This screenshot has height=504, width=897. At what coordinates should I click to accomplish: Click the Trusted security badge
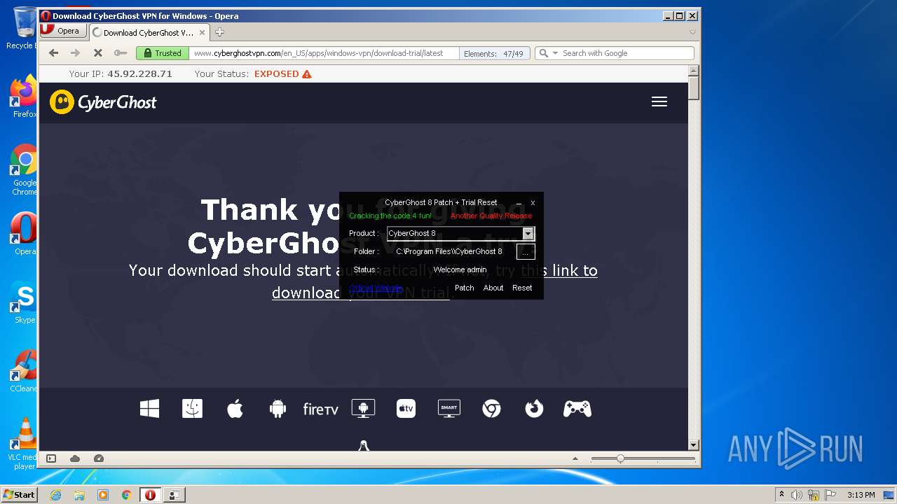pos(163,53)
